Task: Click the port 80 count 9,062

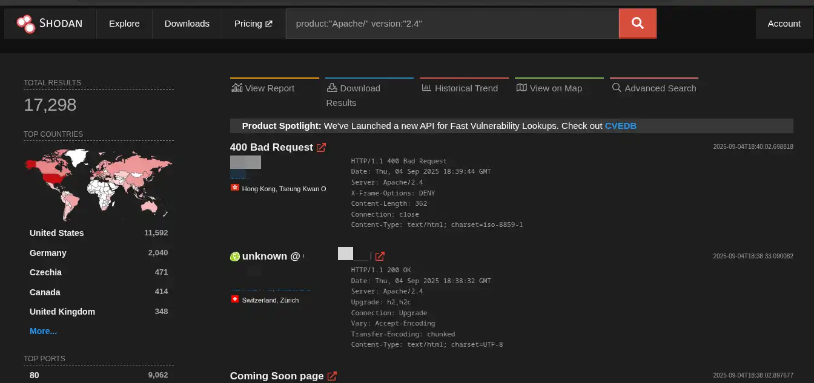Action: pos(158,375)
